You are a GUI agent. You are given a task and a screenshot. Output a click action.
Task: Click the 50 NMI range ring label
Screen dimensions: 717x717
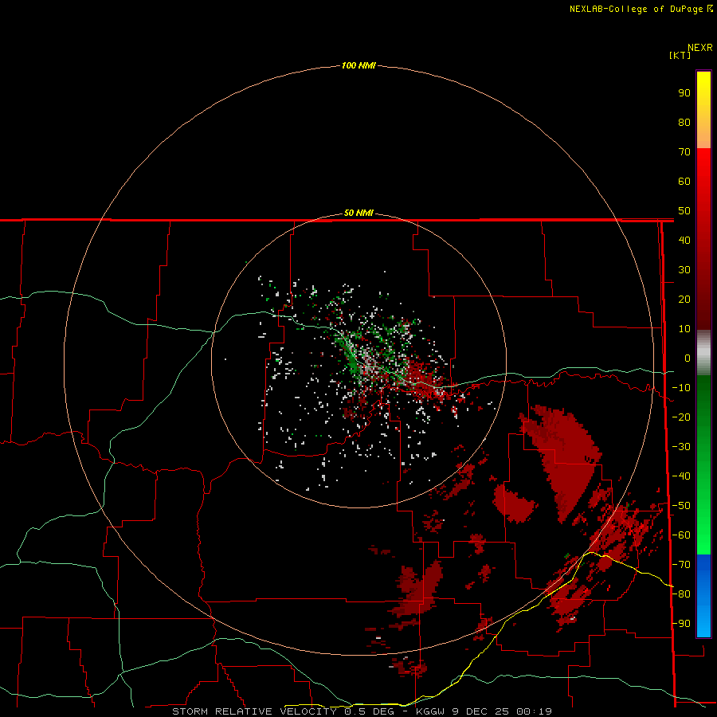pyautogui.click(x=358, y=213)
